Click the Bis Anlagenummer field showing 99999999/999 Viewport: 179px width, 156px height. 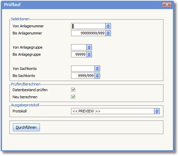click(x=88, y=33)
